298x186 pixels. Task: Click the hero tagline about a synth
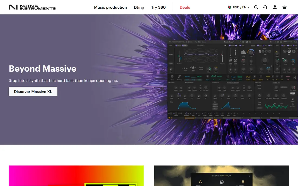pyautogui.click(x=63, y=80)
